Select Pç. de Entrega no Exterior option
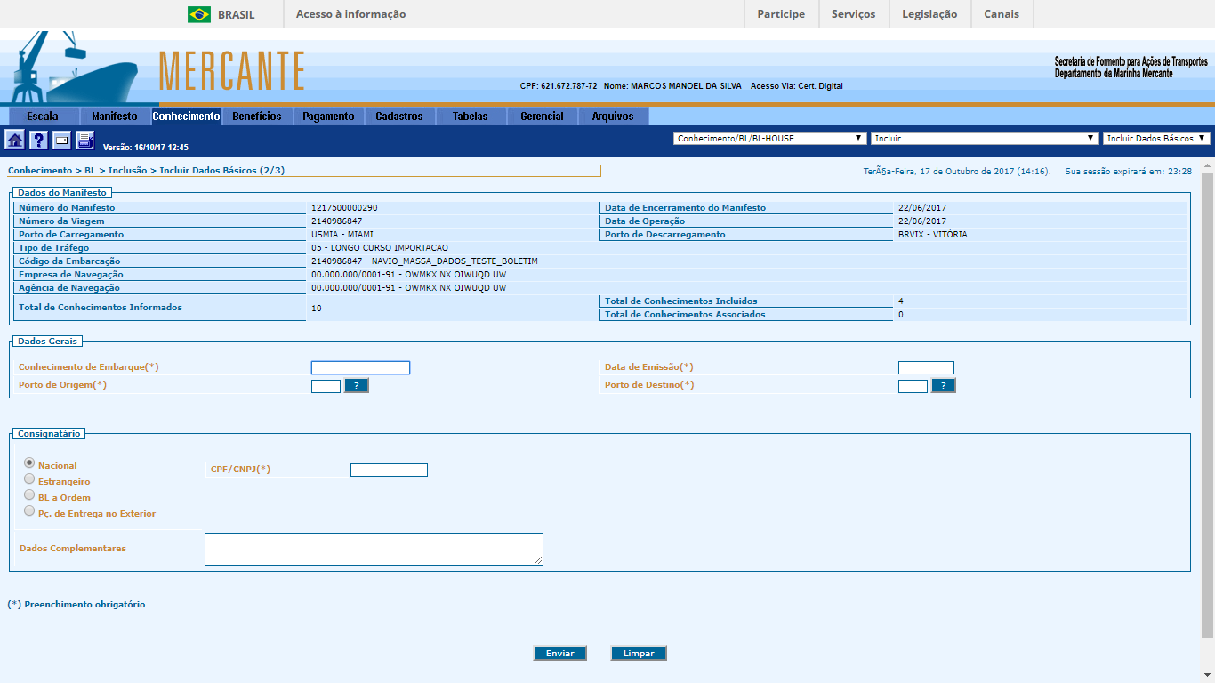 [x=29, y=511]
